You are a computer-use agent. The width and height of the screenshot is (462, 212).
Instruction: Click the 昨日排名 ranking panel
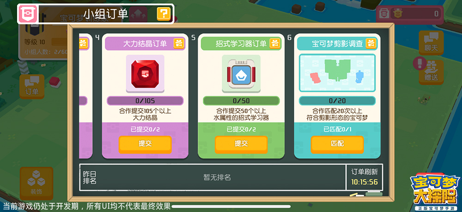click(x=213, y=177)
